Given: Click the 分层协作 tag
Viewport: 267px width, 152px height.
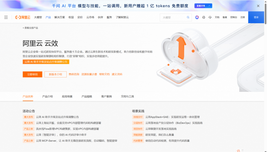Looking at the screenshot, I should (138, 123).
